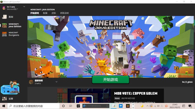Click the Minecraft Launcher grass block taskbar icon
The height and width of the screenshot is (109, 195).
128,106
